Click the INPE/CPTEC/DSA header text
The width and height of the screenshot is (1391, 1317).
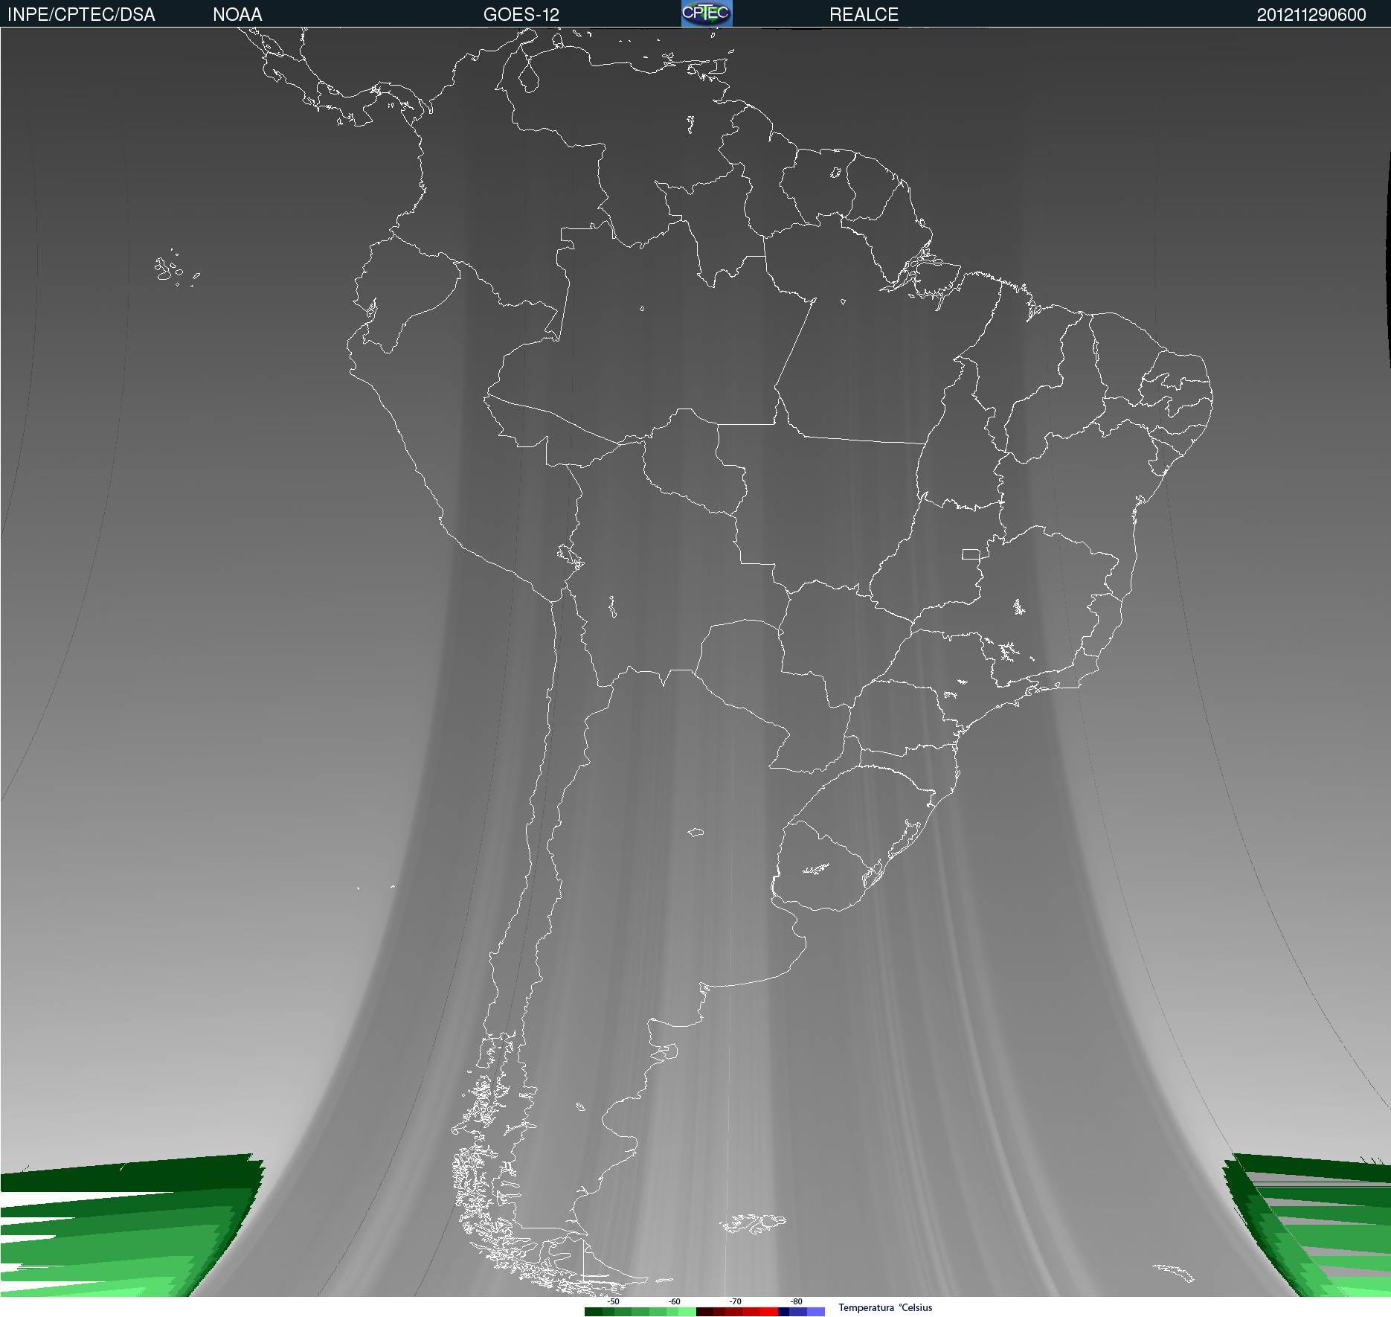coord(81,15)
